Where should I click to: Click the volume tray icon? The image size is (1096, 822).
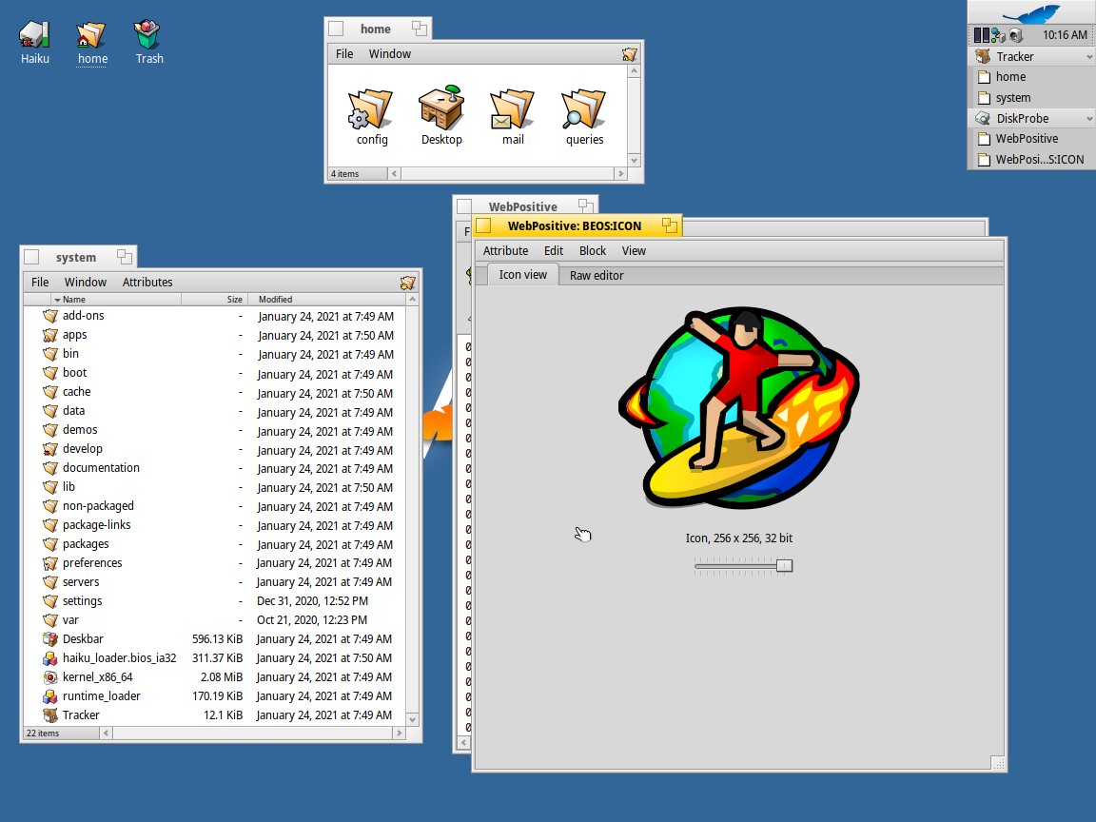pyautogui.click(x=1016, y=35)
